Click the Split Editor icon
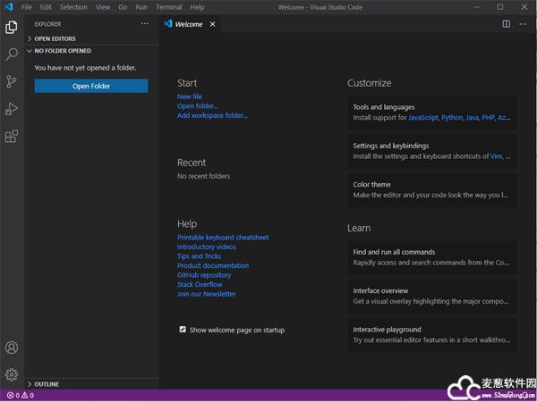 [x=507, y=24]
